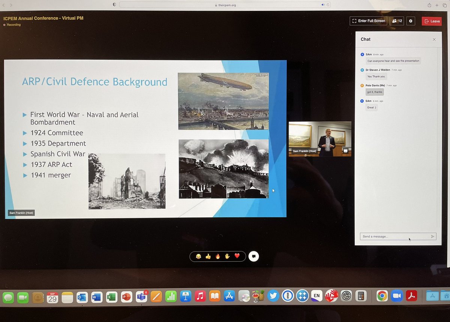Open Messages from the Dock
This screenshot has height=322, width=450.
8,297
